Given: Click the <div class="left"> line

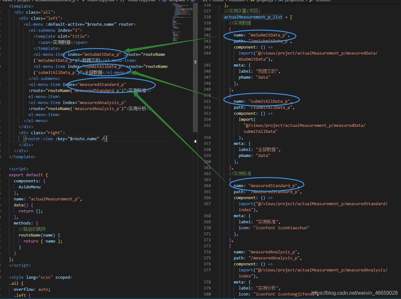Looking at the screenshot, I should click(41, 18).
